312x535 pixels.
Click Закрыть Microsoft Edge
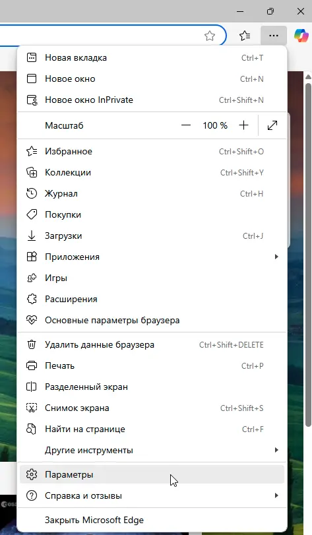point(152,520)
